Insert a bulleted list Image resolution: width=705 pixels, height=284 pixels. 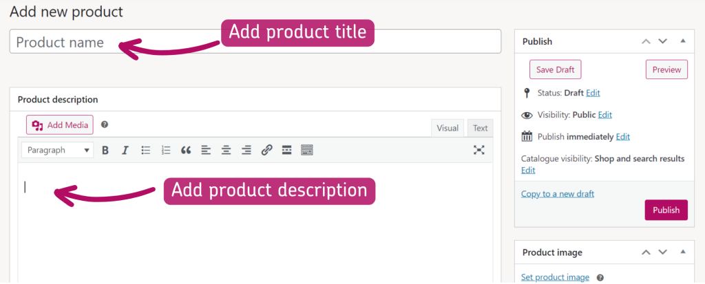(145, 150)
